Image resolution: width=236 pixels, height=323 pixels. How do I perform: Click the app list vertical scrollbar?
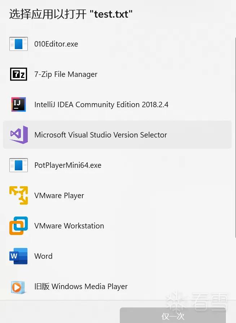235,138
